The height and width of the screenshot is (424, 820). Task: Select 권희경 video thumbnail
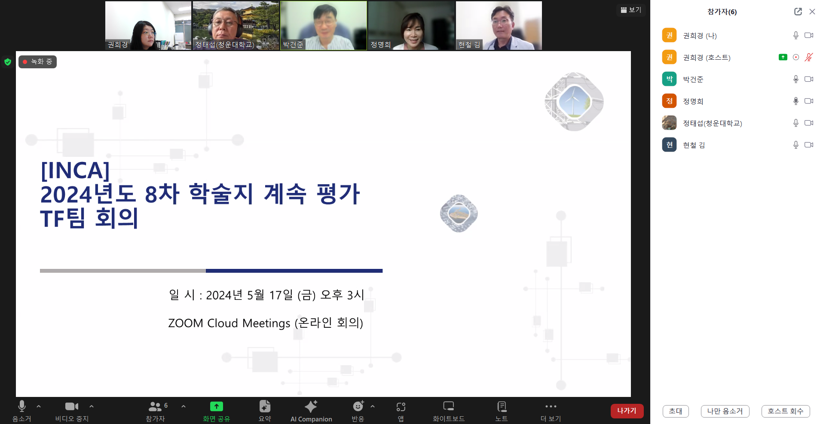click(x=148, y=25)
